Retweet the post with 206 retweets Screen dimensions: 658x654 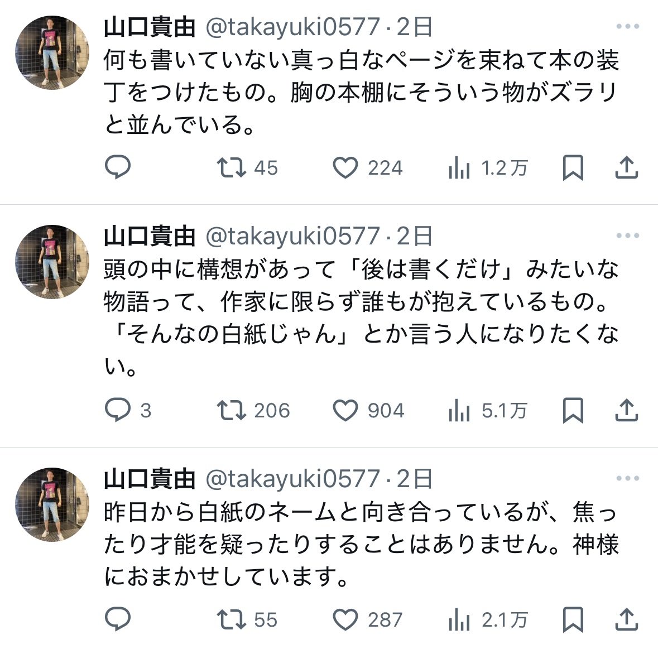click(231, 410)
